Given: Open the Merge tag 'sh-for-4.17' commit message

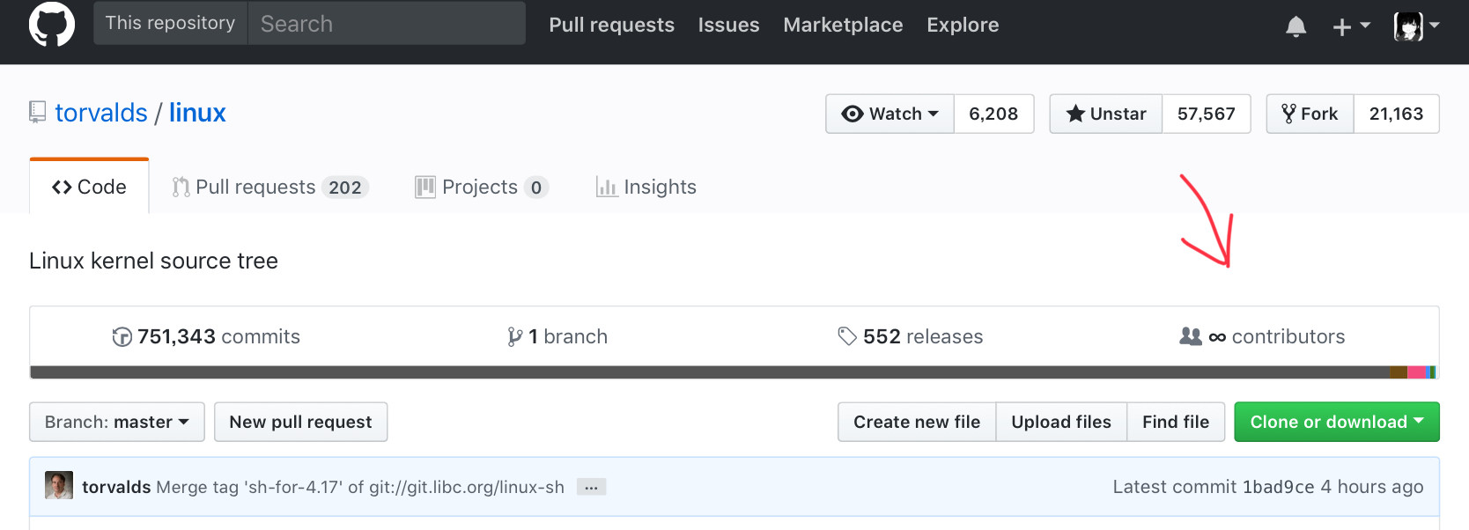Looking at the screenshot, I should [360, 487].
